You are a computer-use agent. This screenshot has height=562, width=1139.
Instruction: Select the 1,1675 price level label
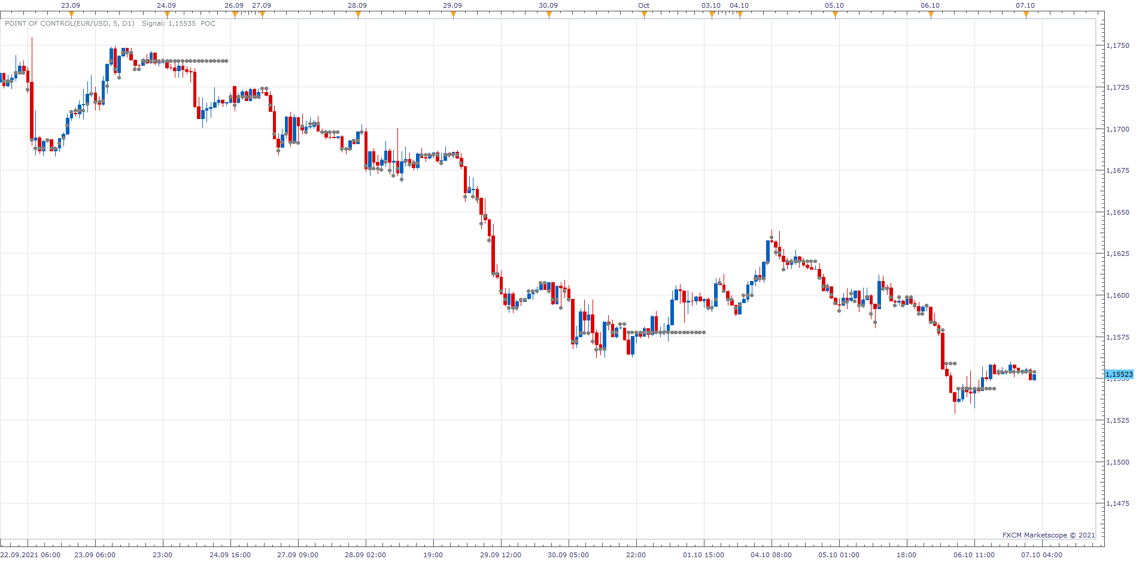pos(1118,170)
